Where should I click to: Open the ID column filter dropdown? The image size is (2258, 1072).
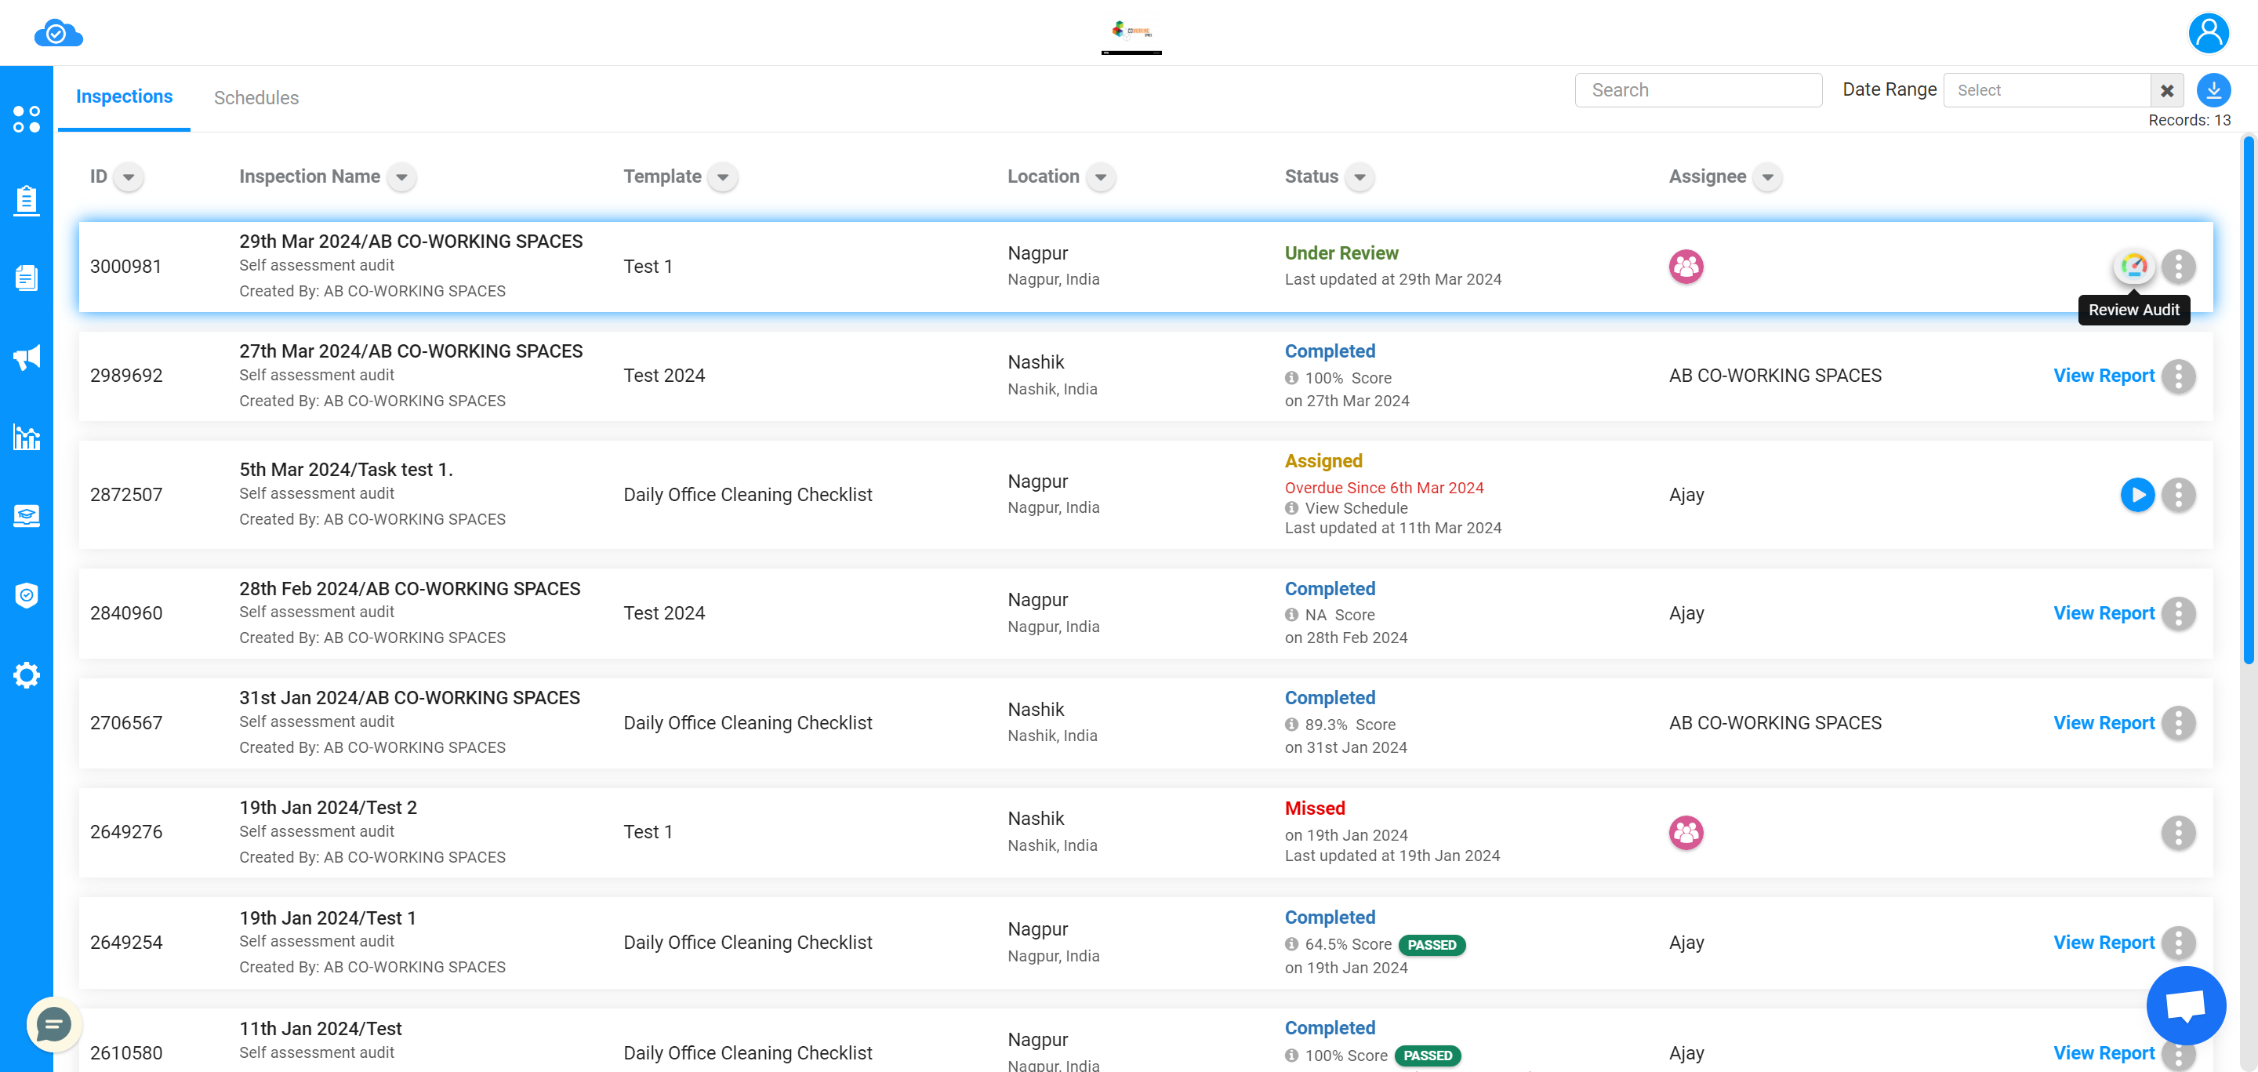129,177
